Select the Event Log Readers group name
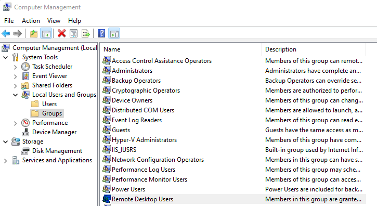The width and height of the screenshot is (377, 206). tap(137, 120)
